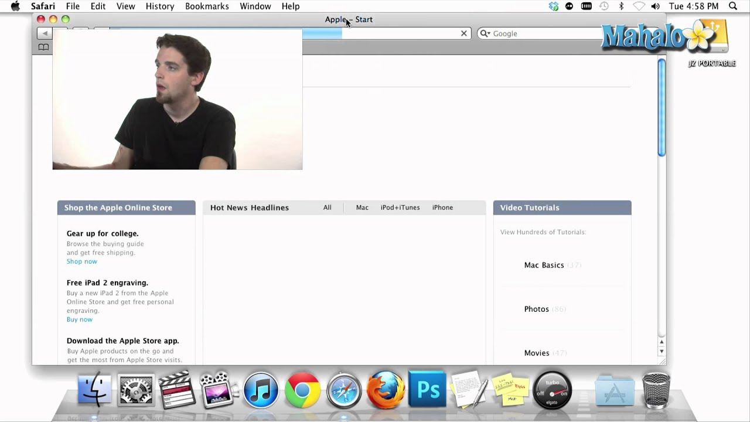Click the Dropbox menu bar icon
This screenshot has height=422, width=750.
(x=554, y=6)
